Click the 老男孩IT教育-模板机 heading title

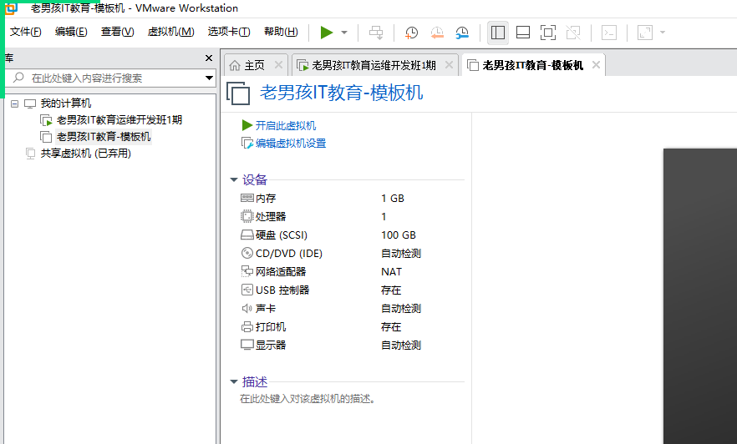tap(341, 93)
